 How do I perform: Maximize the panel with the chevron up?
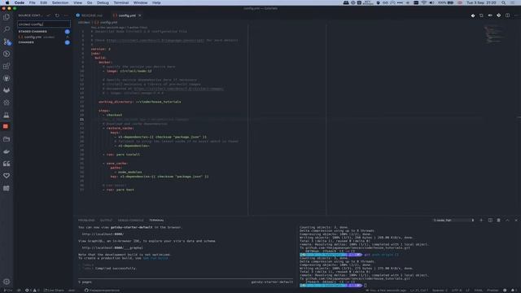click(507, 221)
